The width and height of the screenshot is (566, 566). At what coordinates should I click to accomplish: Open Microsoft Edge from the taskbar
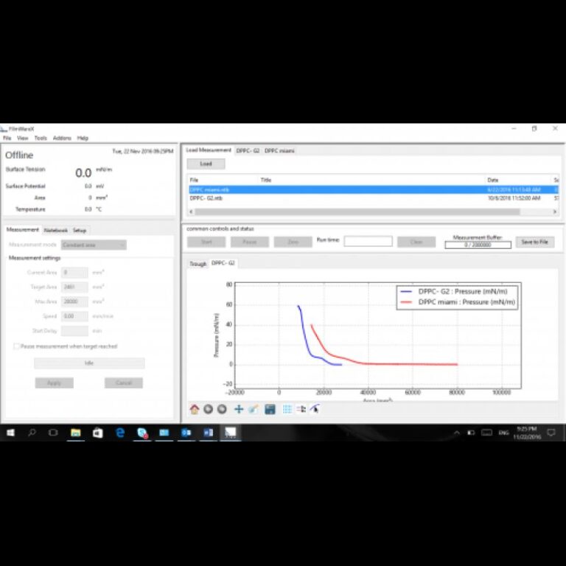pyautogui.click(x=119, y=433)
